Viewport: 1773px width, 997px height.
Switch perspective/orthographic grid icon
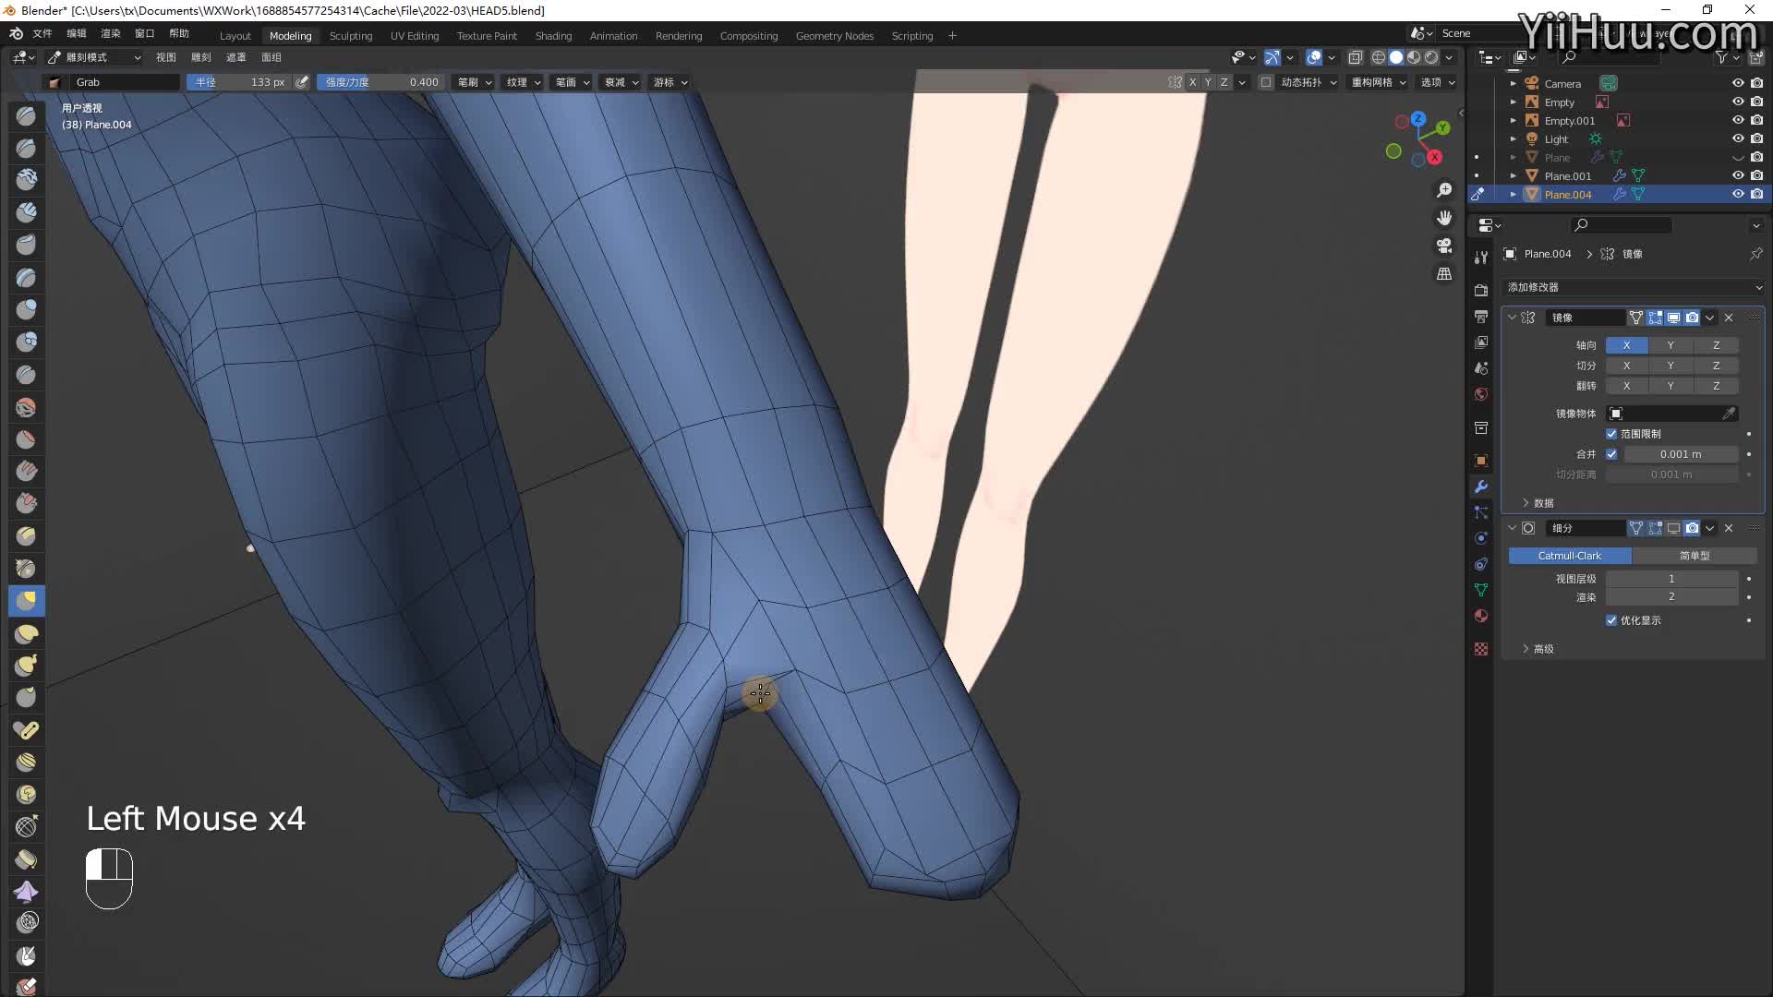pos(1444,274)
